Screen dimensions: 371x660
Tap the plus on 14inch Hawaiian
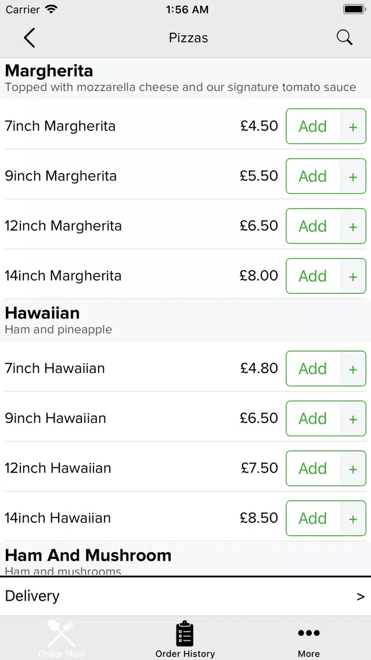pyautogui.click(x=353, y=518)
